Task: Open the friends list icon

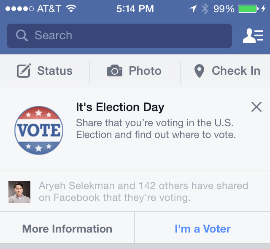Action: 253,36
